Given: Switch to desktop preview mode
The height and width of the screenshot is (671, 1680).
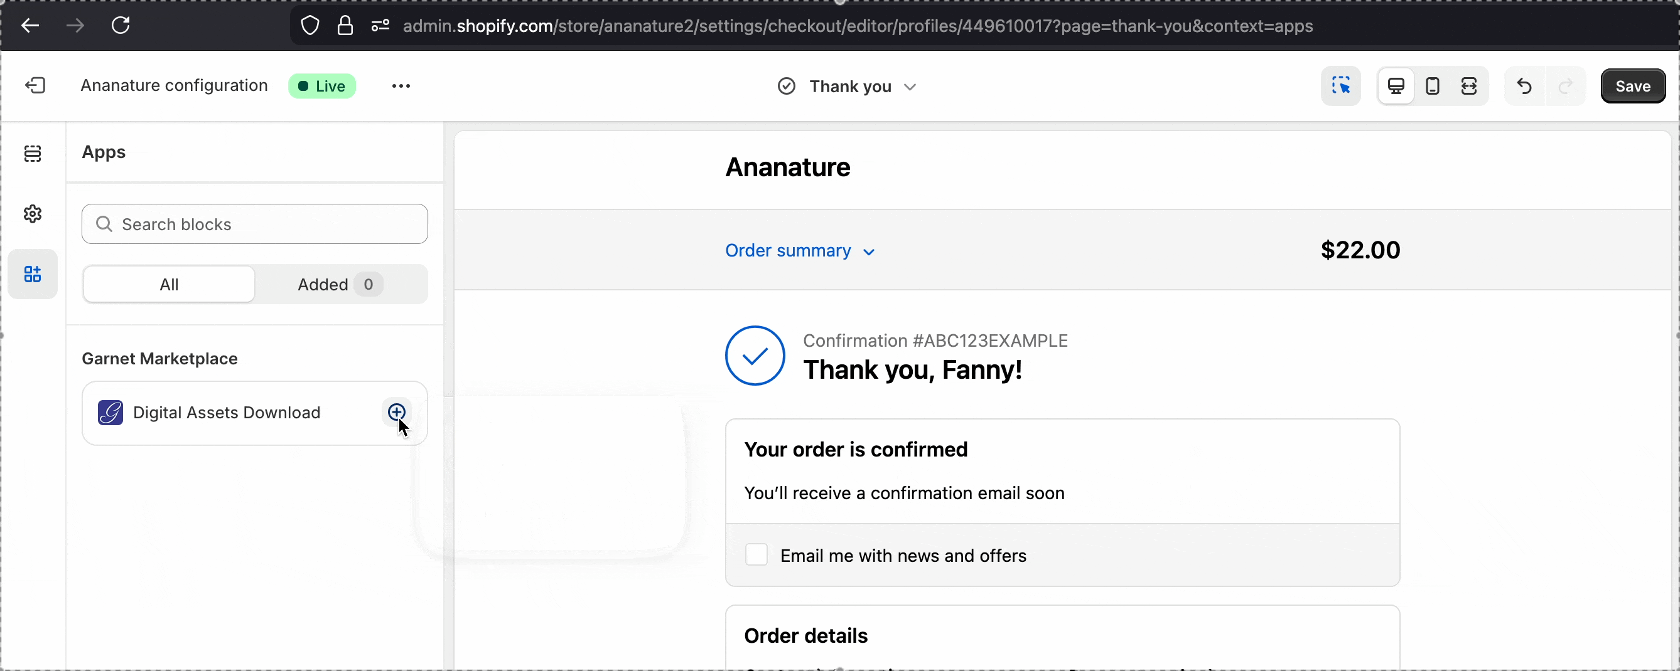Looking at the screenshot, I should 1396,85.
